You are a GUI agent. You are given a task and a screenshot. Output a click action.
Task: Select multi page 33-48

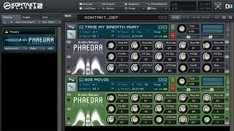point(196,18)
